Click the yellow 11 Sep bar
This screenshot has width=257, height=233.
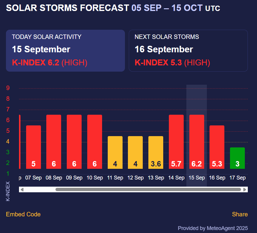[115, 152]
